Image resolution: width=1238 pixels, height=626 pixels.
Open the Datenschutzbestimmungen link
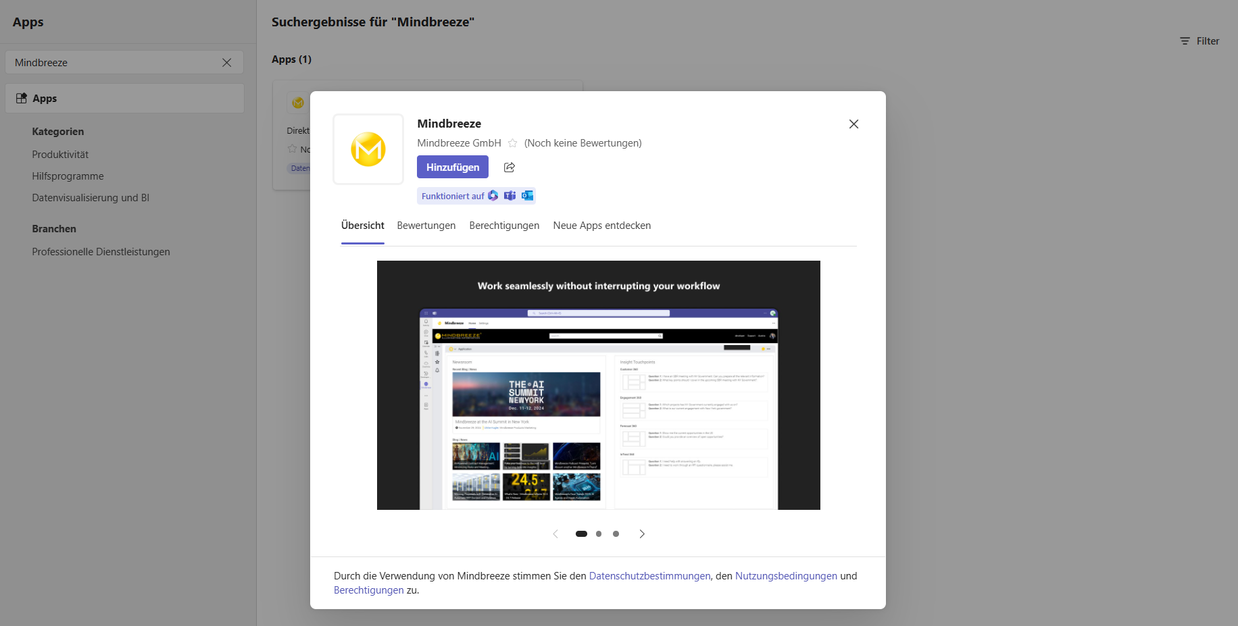649,576
